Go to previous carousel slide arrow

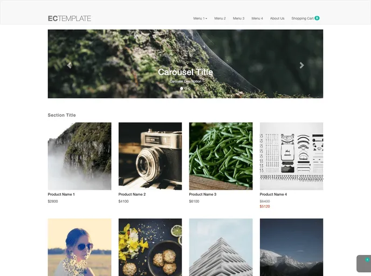point(69,65)
